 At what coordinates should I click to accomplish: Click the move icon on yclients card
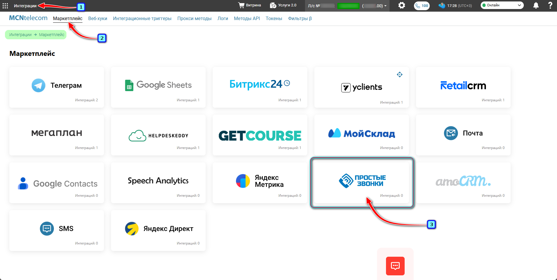pos(400,75)
